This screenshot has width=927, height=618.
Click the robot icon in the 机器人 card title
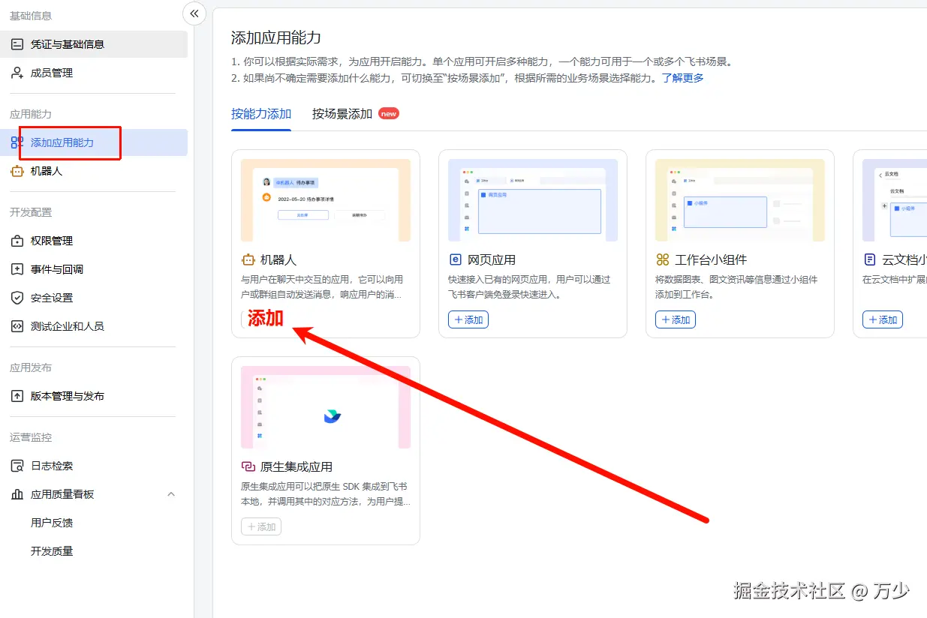[248, 259]
